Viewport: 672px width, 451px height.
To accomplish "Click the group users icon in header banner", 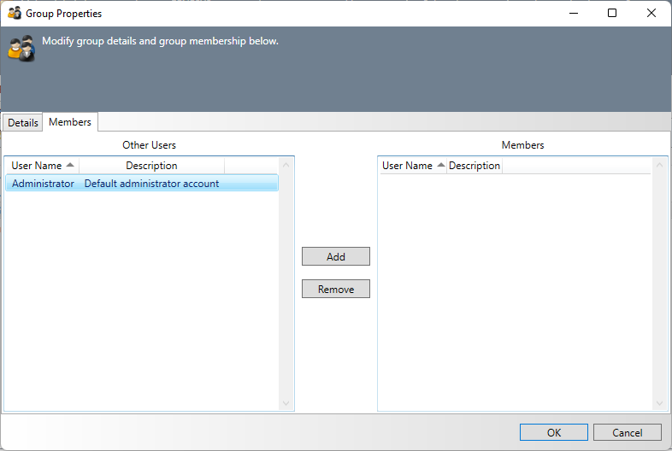I will coord(21,49).
